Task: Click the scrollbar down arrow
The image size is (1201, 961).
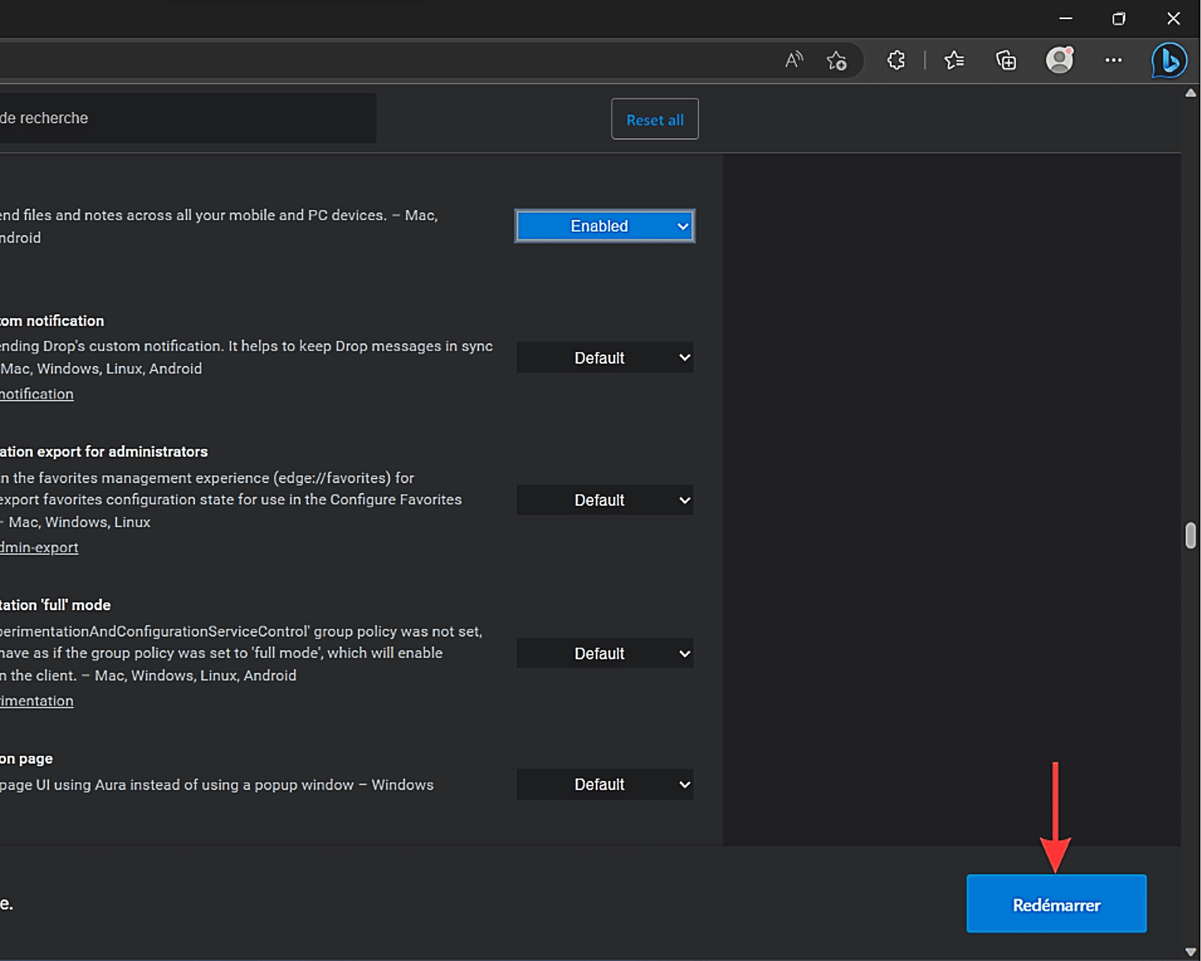Action: pyautogui.click(x=1190, y=951)
